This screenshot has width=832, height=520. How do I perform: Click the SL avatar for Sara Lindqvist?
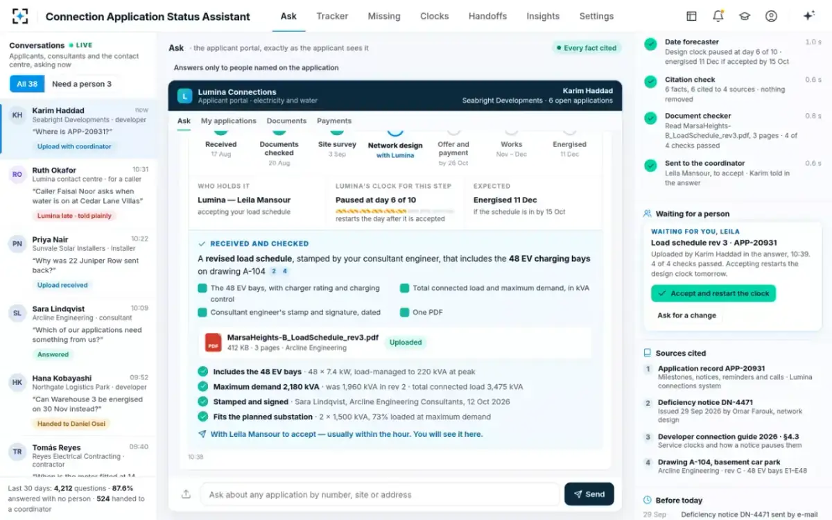[x=17, y=313]
